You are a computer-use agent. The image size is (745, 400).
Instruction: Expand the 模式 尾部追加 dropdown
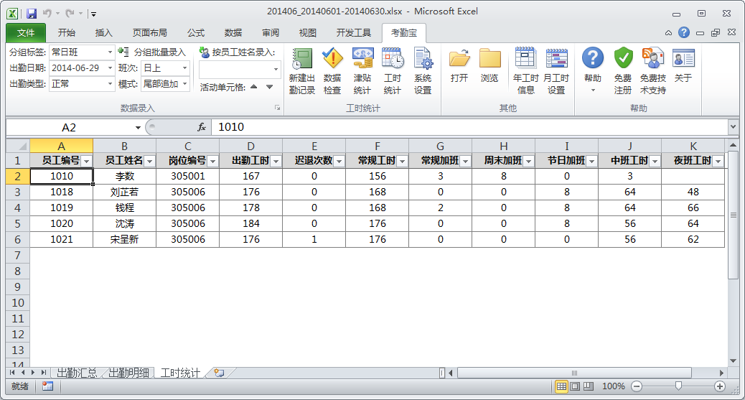click(x=185, y=84)
